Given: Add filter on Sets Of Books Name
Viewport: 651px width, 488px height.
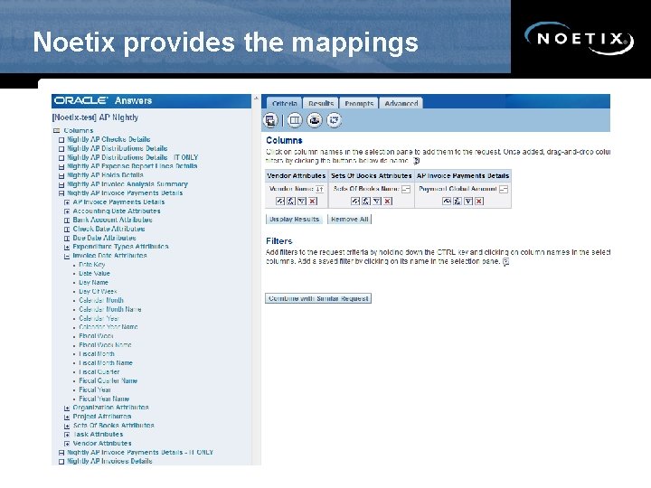Looking at the screenshot, I should 376,202.
